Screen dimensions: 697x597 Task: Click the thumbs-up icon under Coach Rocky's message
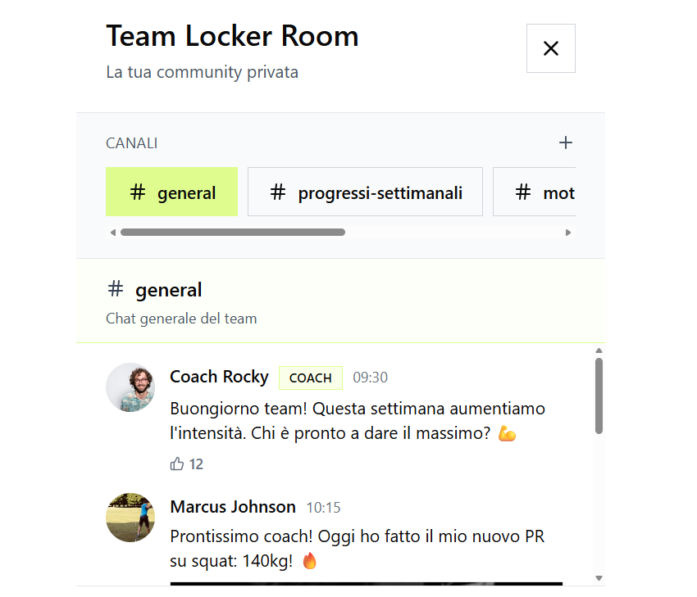[x=176, y=464]
